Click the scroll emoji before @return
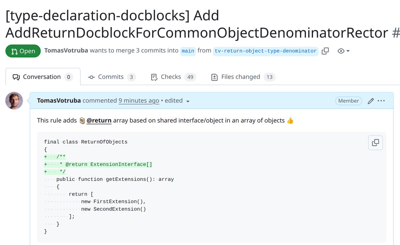Image resolution: width=400 pixels, height=245 pixels. point(82,120)
